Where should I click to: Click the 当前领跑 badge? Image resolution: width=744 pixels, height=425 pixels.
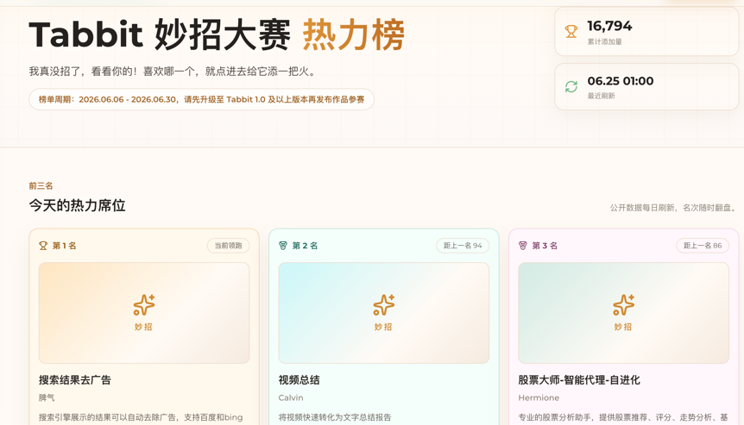pyautogui.click(x=228, y=246)
